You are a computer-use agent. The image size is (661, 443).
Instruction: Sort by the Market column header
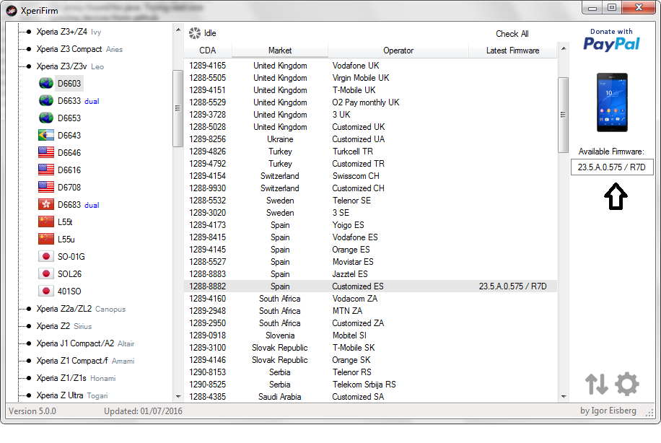[280, 51]
